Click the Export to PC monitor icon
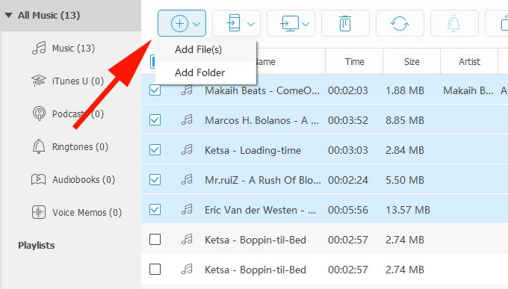508x289 pixels. [290, 23]
